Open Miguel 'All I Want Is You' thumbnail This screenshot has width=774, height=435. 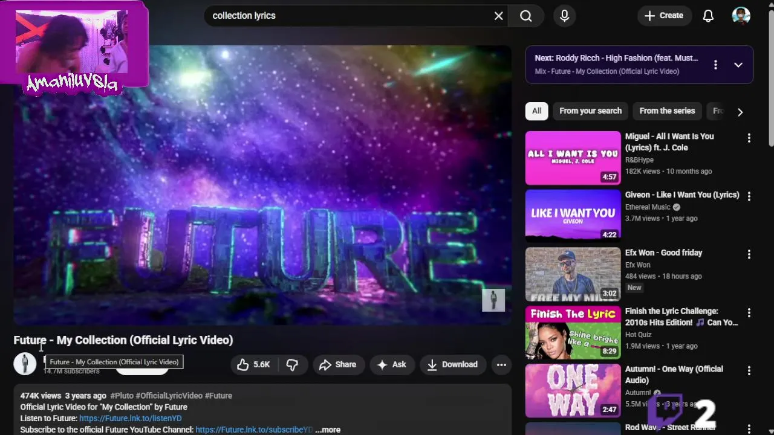[x=573, y=158]
